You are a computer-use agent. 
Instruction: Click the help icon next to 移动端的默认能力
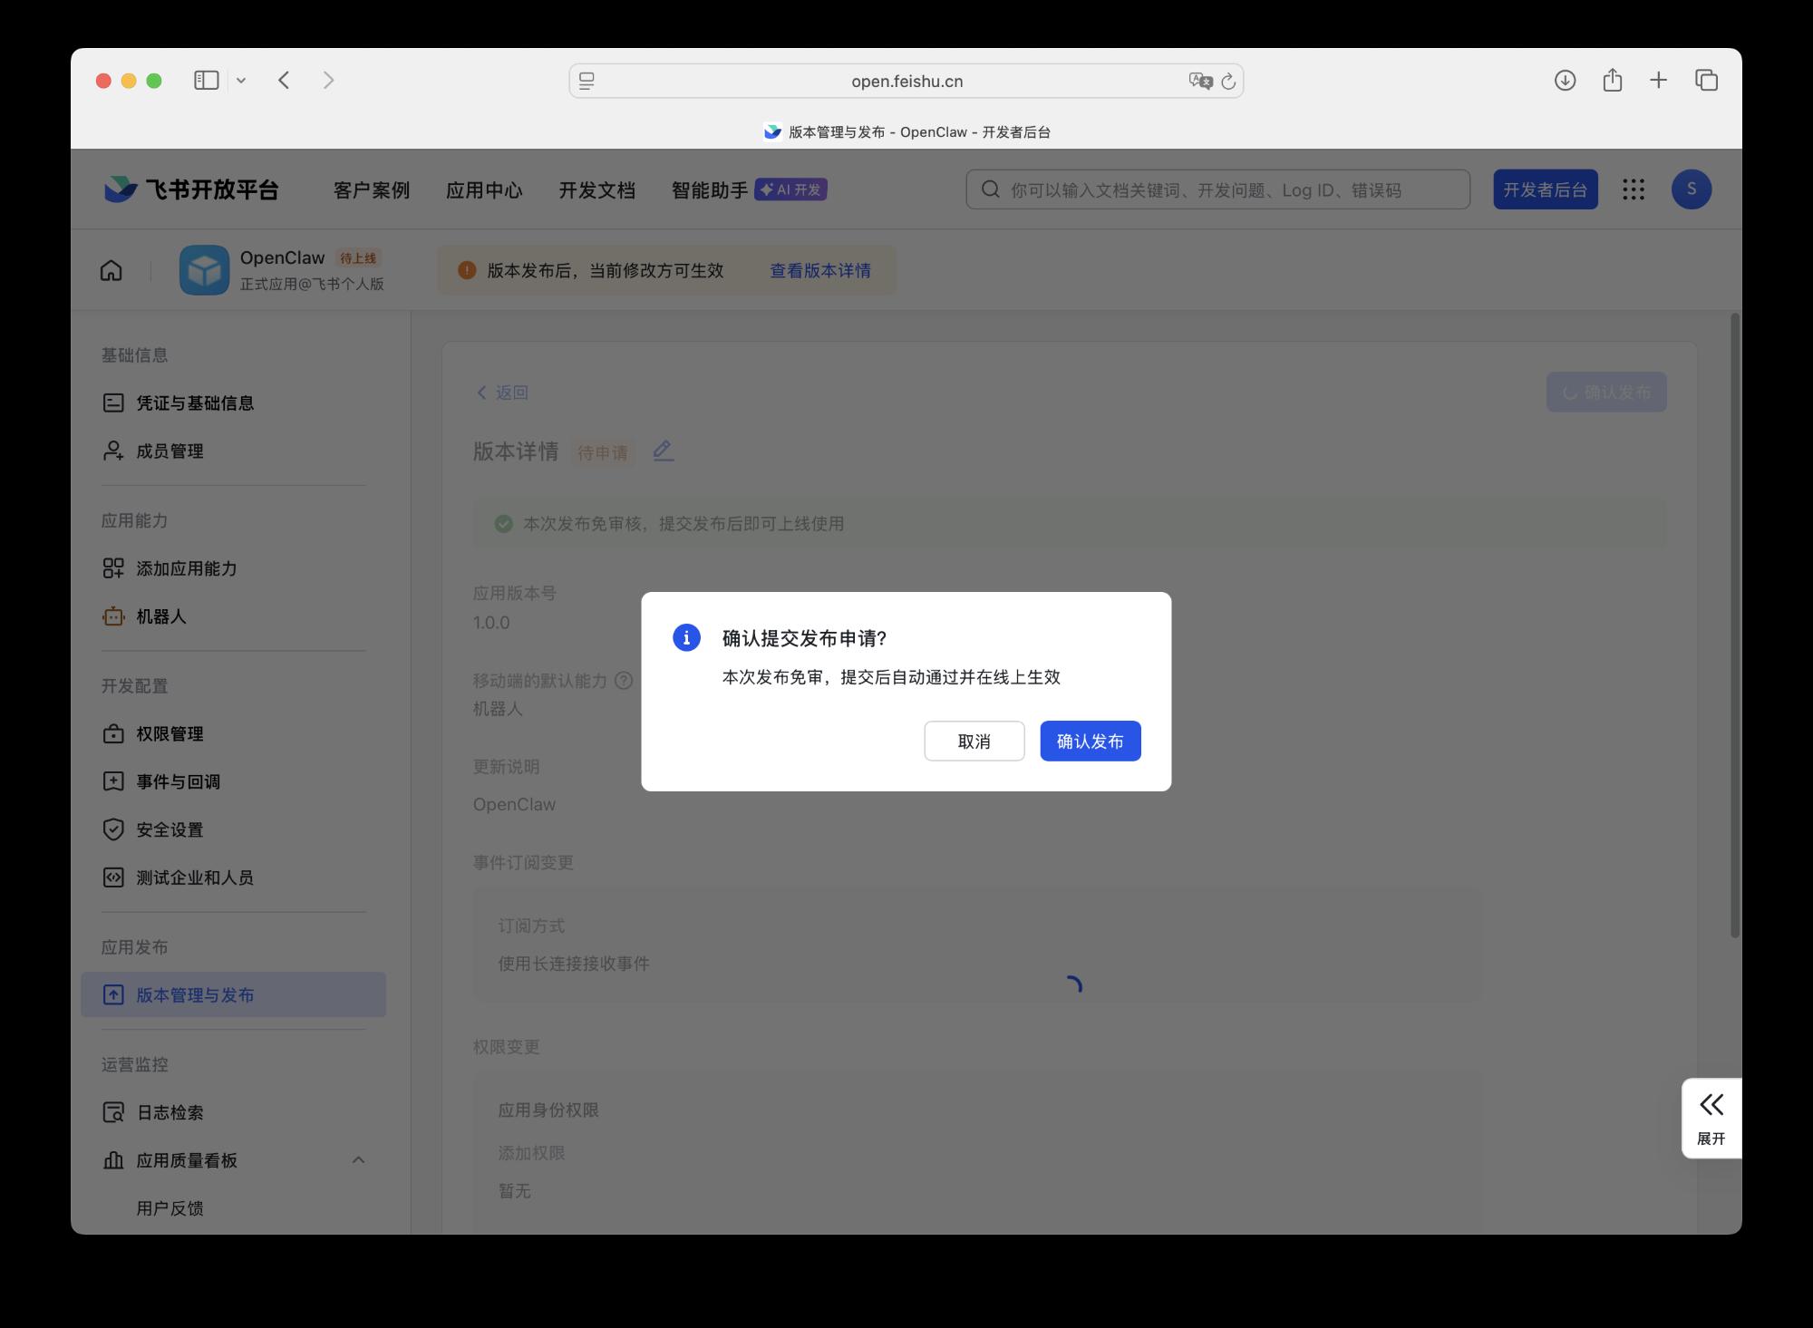(x=624, y=680)
